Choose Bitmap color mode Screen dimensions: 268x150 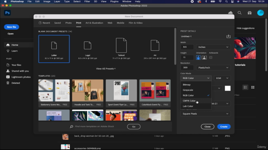point(196,85)
